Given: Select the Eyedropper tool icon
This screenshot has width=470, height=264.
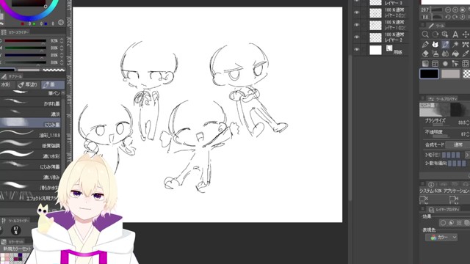Looking at the screenshot, I should [465, 54].
